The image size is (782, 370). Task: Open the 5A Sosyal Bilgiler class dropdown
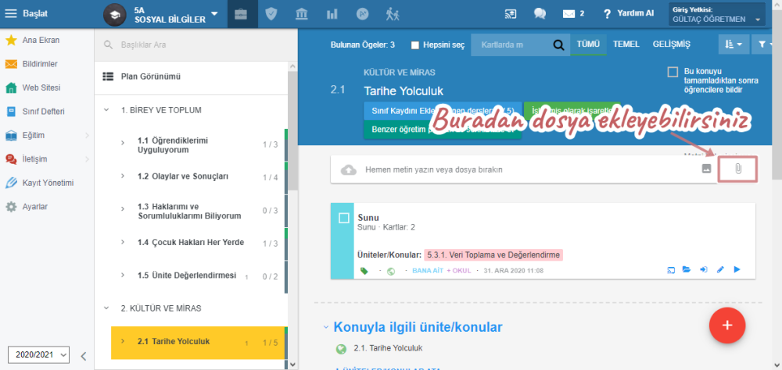point(176,15)
